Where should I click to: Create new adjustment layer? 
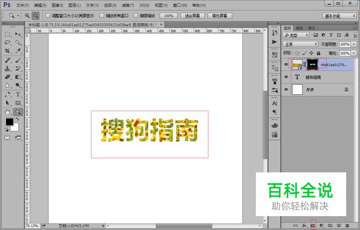(321, 226)
